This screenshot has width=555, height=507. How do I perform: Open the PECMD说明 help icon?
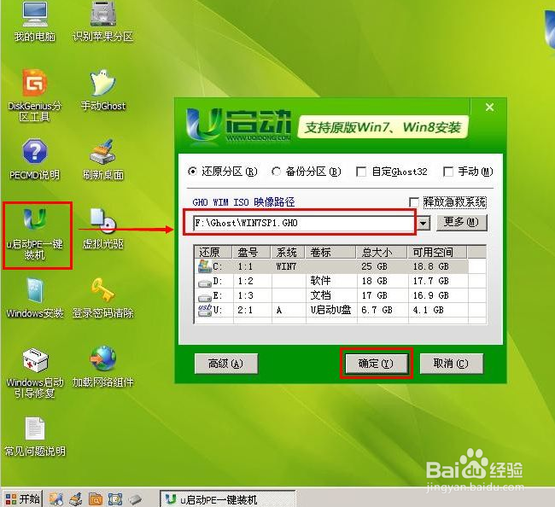[x=35, y=160]
